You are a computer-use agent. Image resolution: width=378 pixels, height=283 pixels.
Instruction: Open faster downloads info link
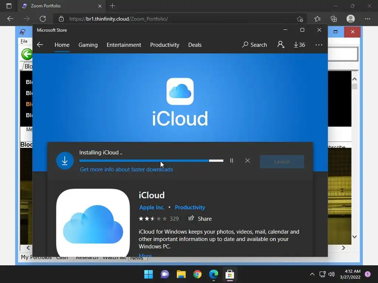pyautogui.click(x=126, y=170)
